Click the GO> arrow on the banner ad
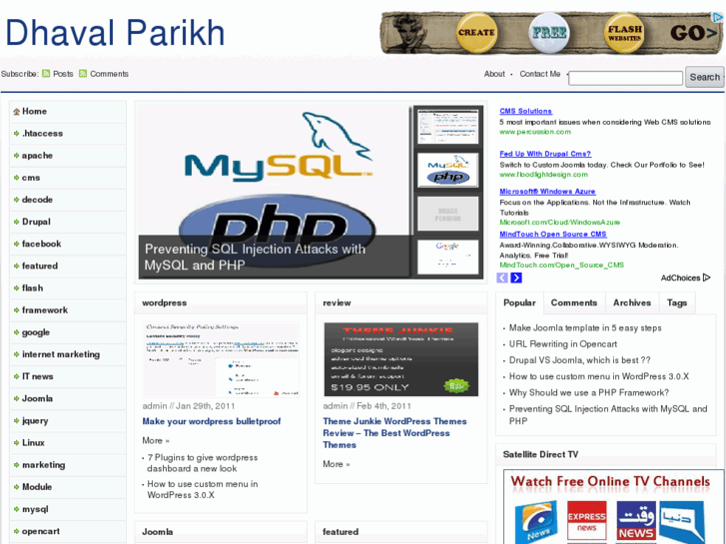 694,33
